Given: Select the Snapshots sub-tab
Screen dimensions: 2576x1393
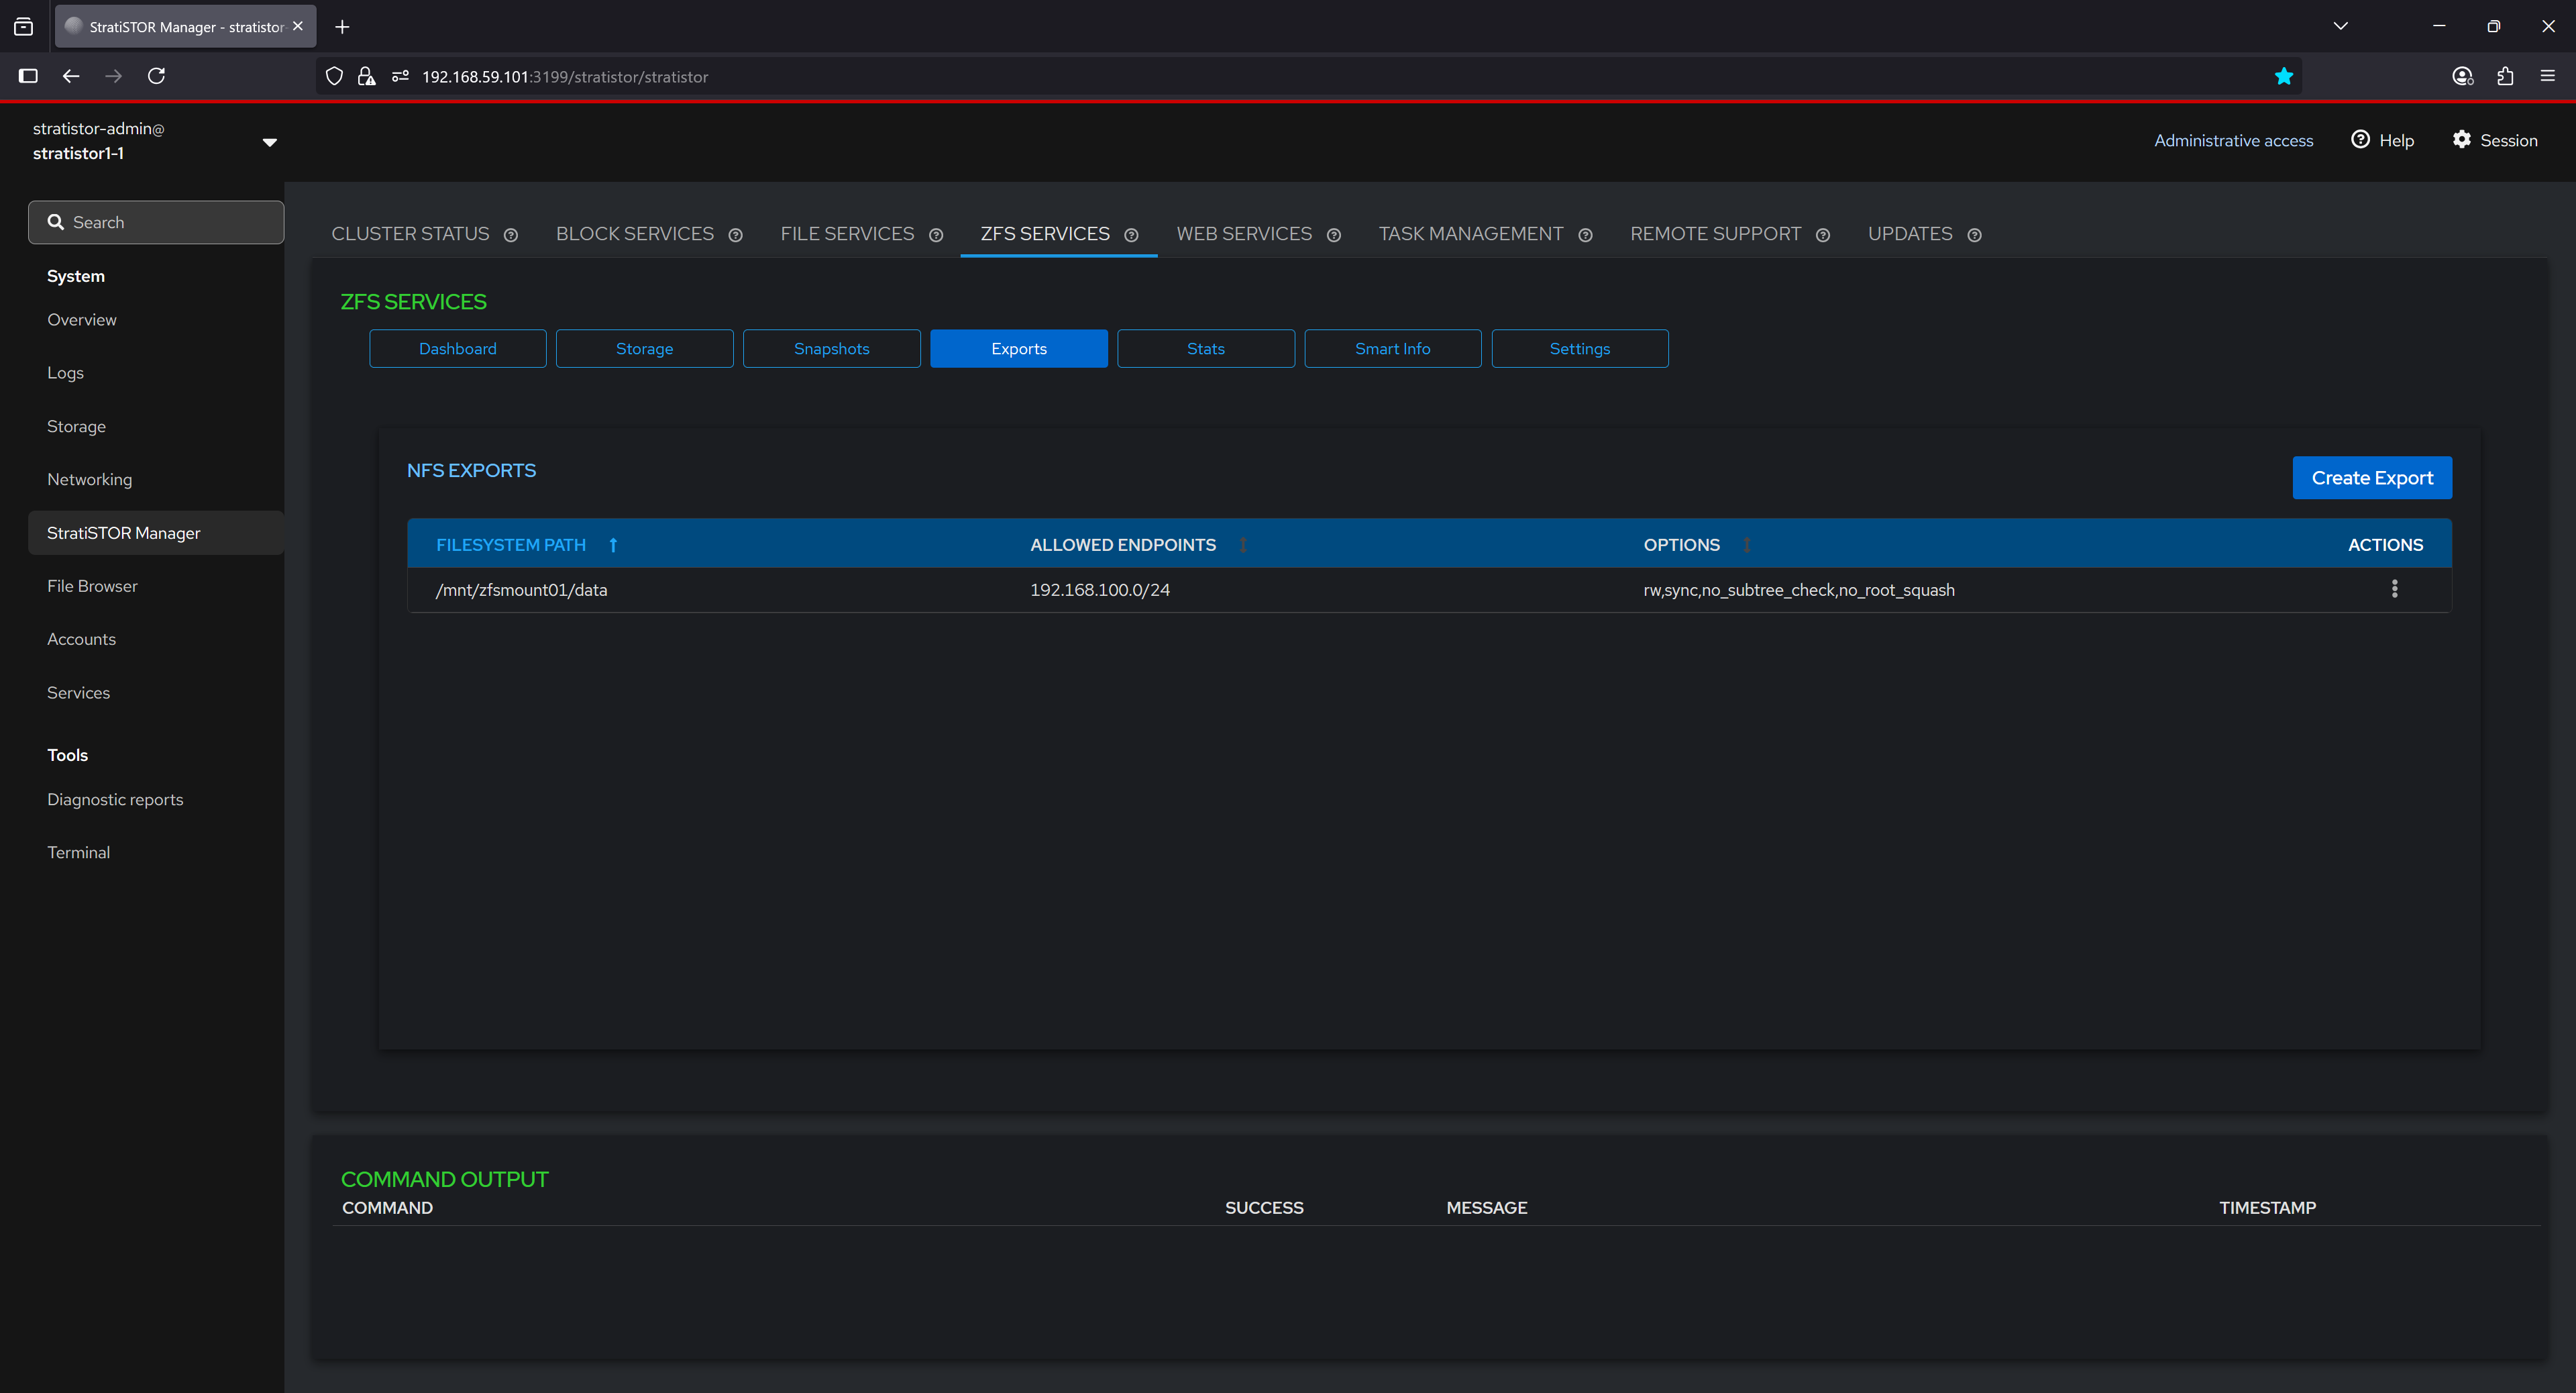Looking at the screenshot, I should pyautogui.click(x=831, y=349).
